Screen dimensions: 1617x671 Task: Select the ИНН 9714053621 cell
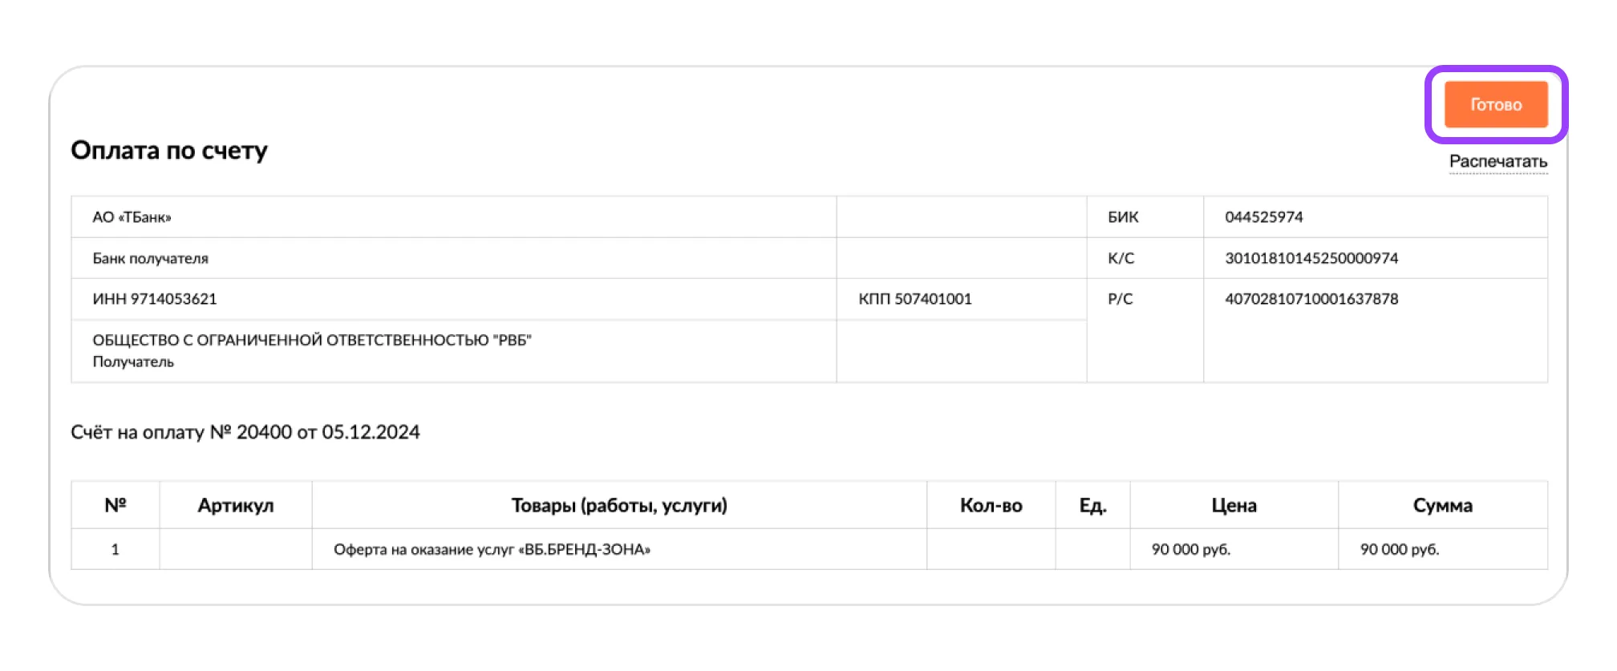pyautogui.click(x=454, y=299)
